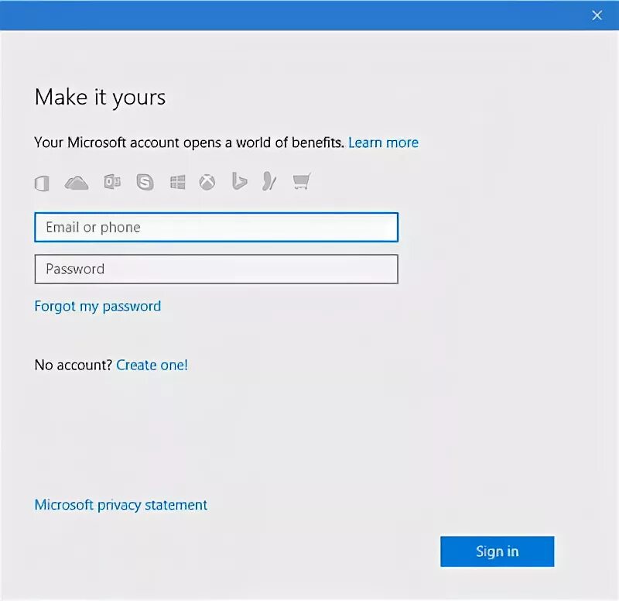Open the Microsoft privacy statement
Screen dimensions: 619x601
click(120, 504)
